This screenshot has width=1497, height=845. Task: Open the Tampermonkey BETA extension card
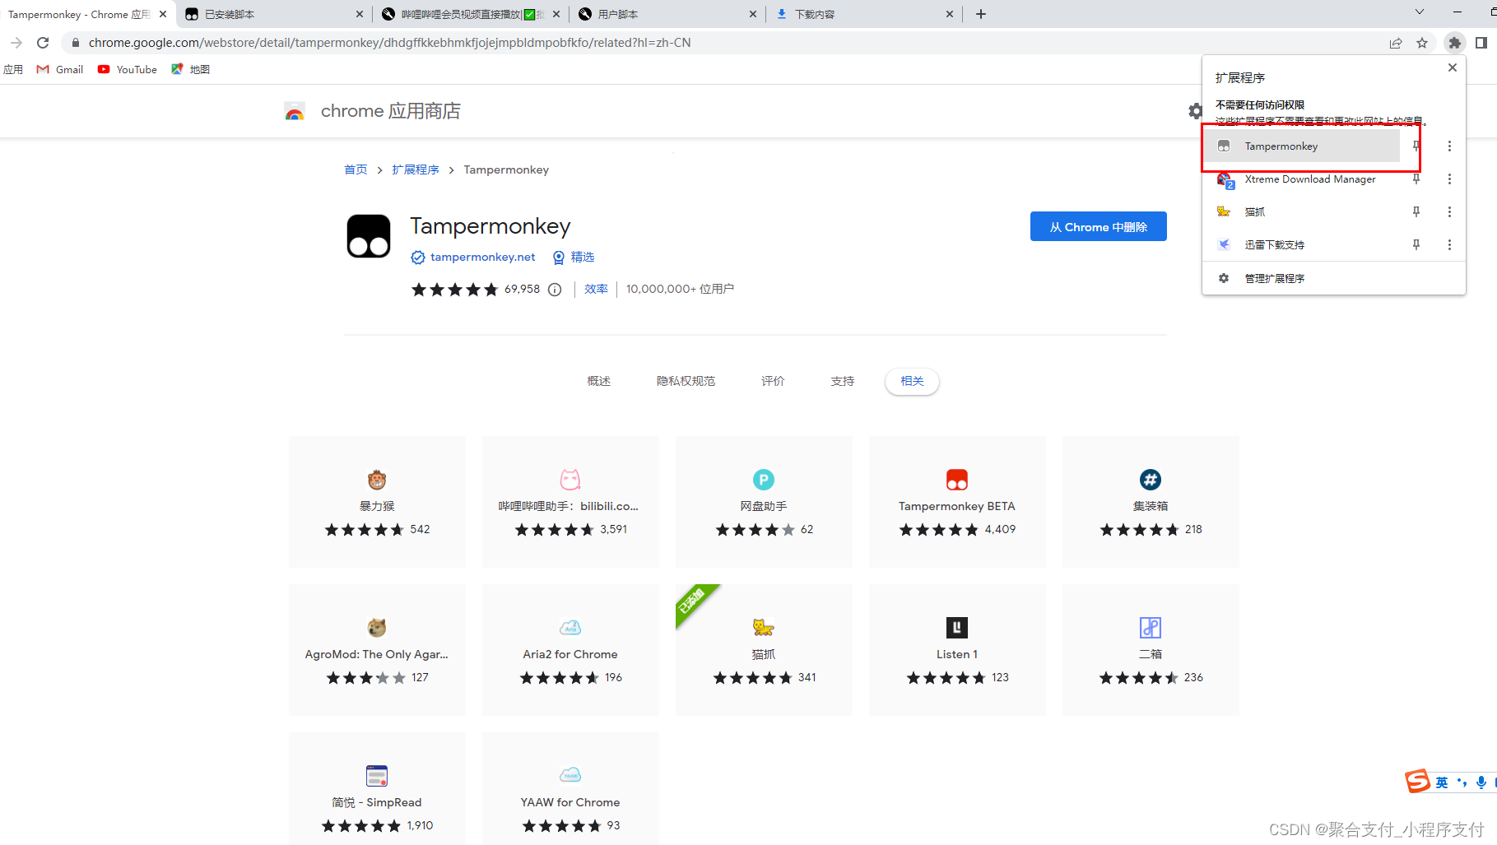click(x=957, y=501)
